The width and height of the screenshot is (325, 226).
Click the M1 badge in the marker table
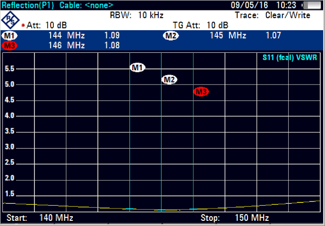(9, 36)
